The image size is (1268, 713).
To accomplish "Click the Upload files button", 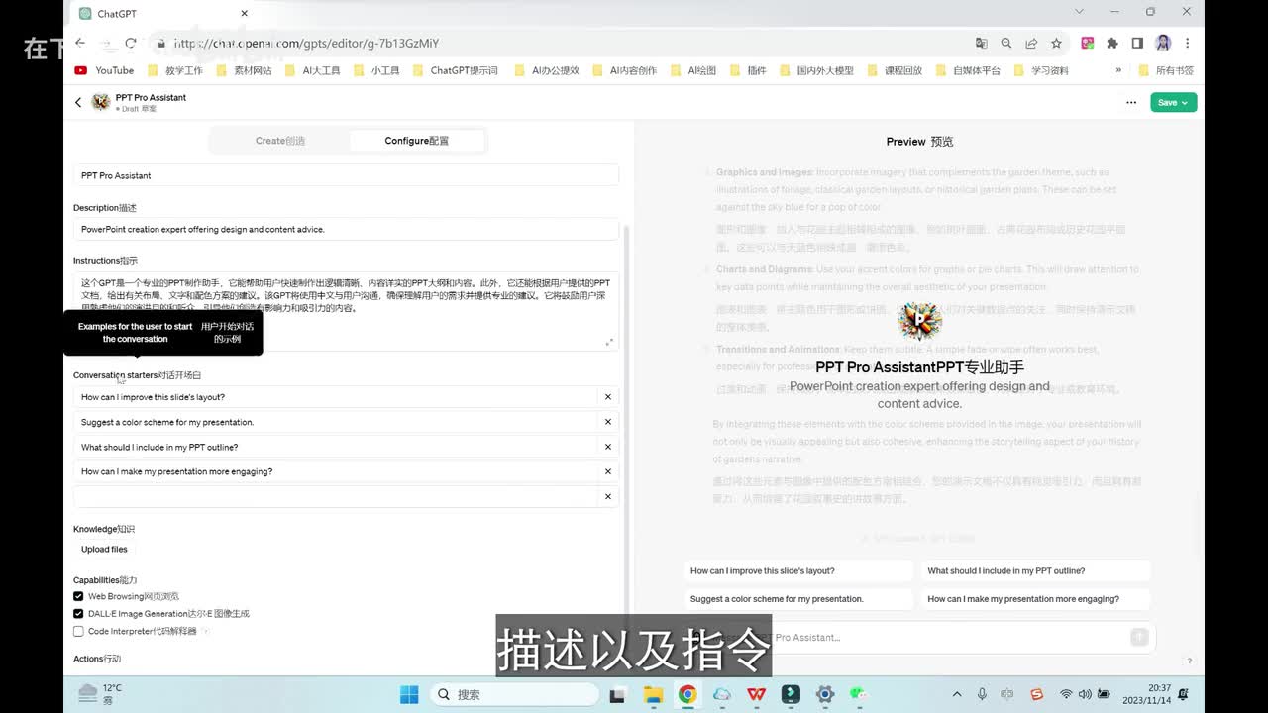I will coord(104,550).
